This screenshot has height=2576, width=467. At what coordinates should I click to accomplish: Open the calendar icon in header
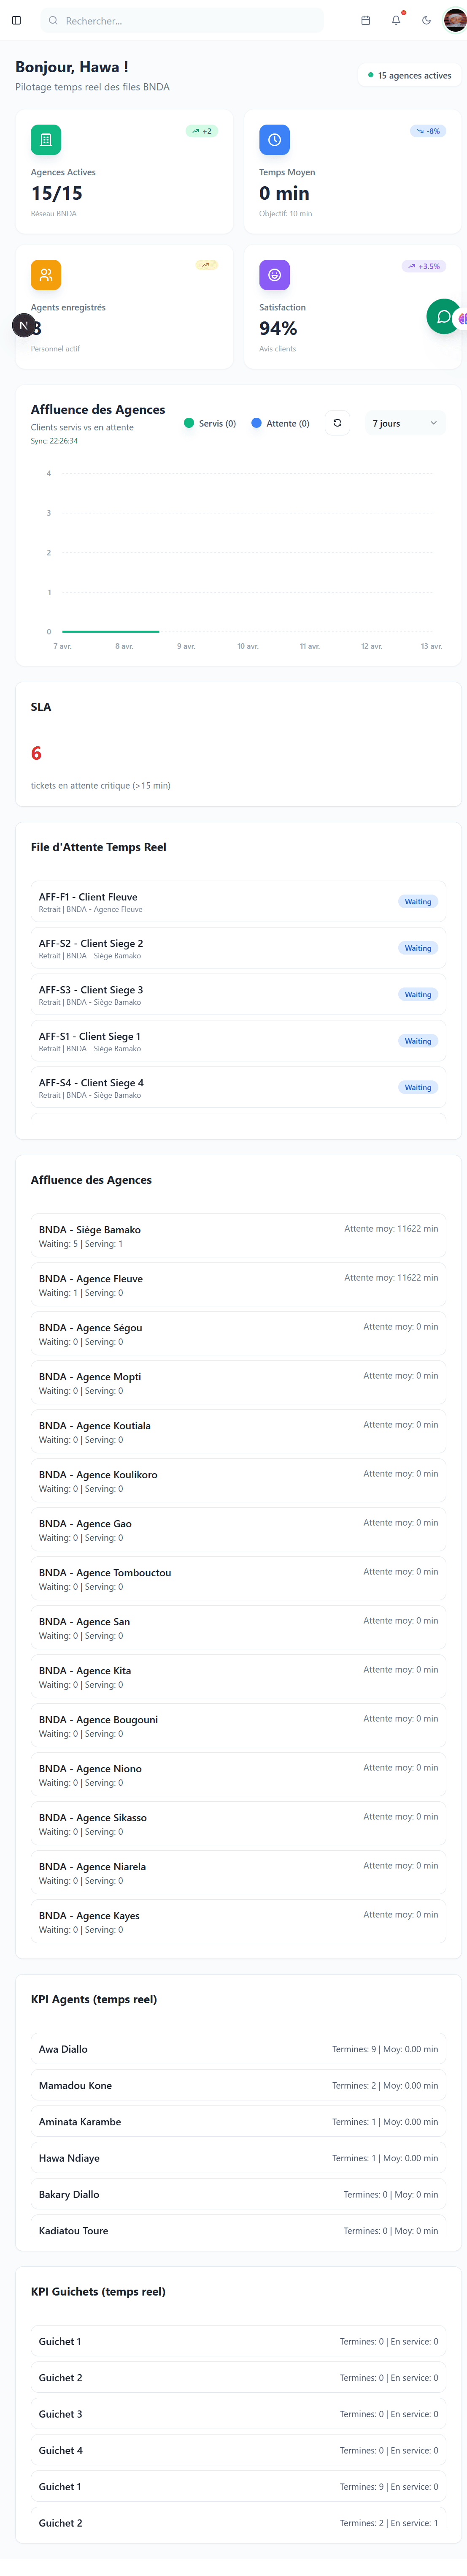click(365, 20)
